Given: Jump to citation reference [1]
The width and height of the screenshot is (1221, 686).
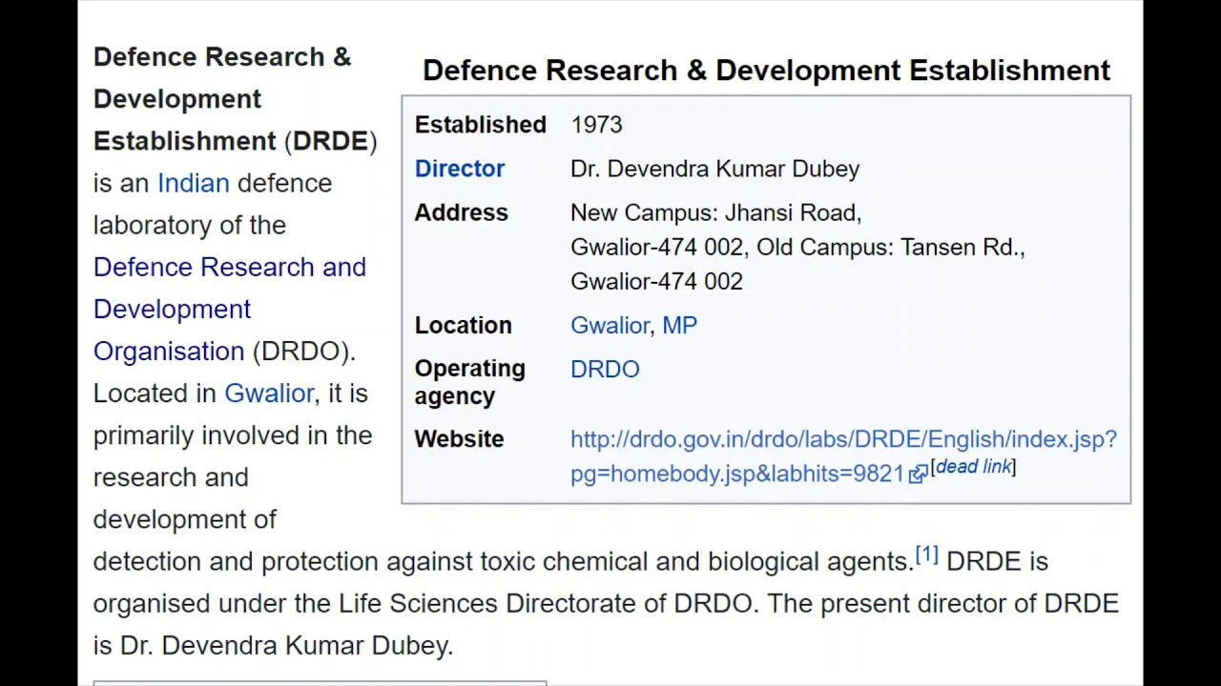Looking at the screenshot, I should tap(926, 555).
